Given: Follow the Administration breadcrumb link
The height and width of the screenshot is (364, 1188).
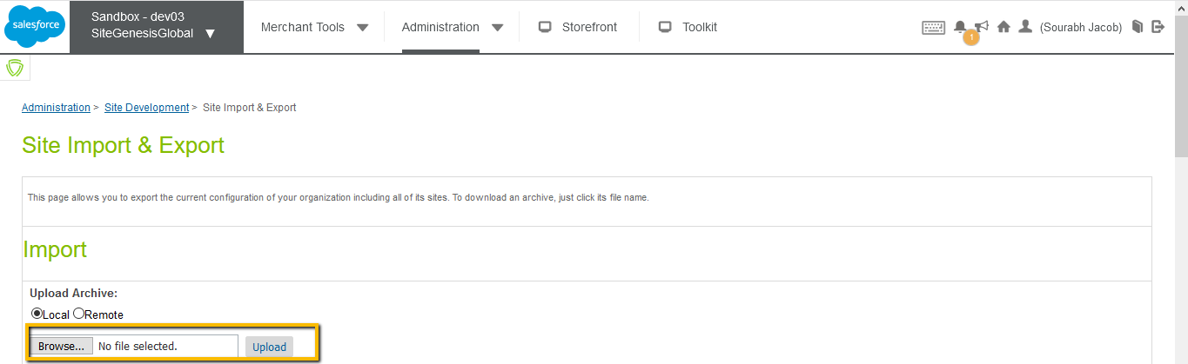Looking at the screenshot, I should pyautogui.click(x=56, y=108).
